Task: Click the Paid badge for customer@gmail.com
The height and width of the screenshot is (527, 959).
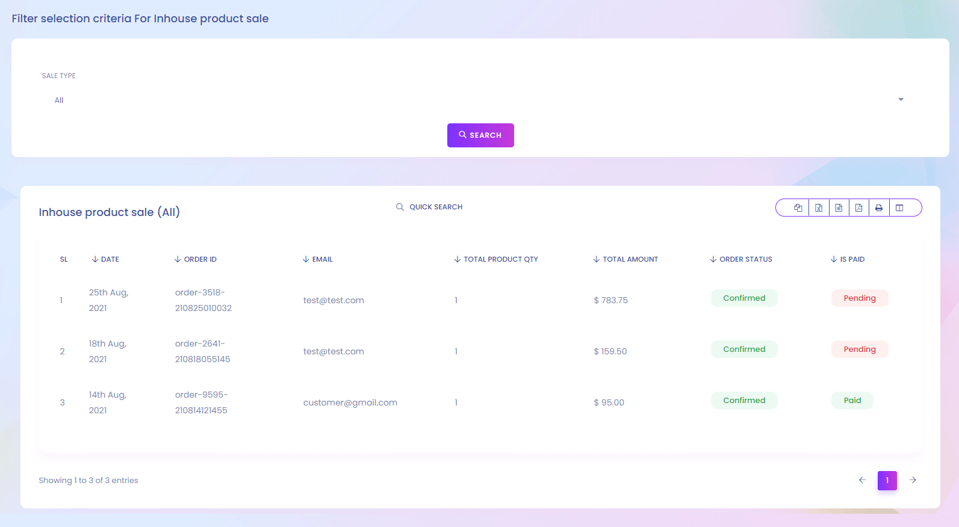Action: click(x=852, y=401)
